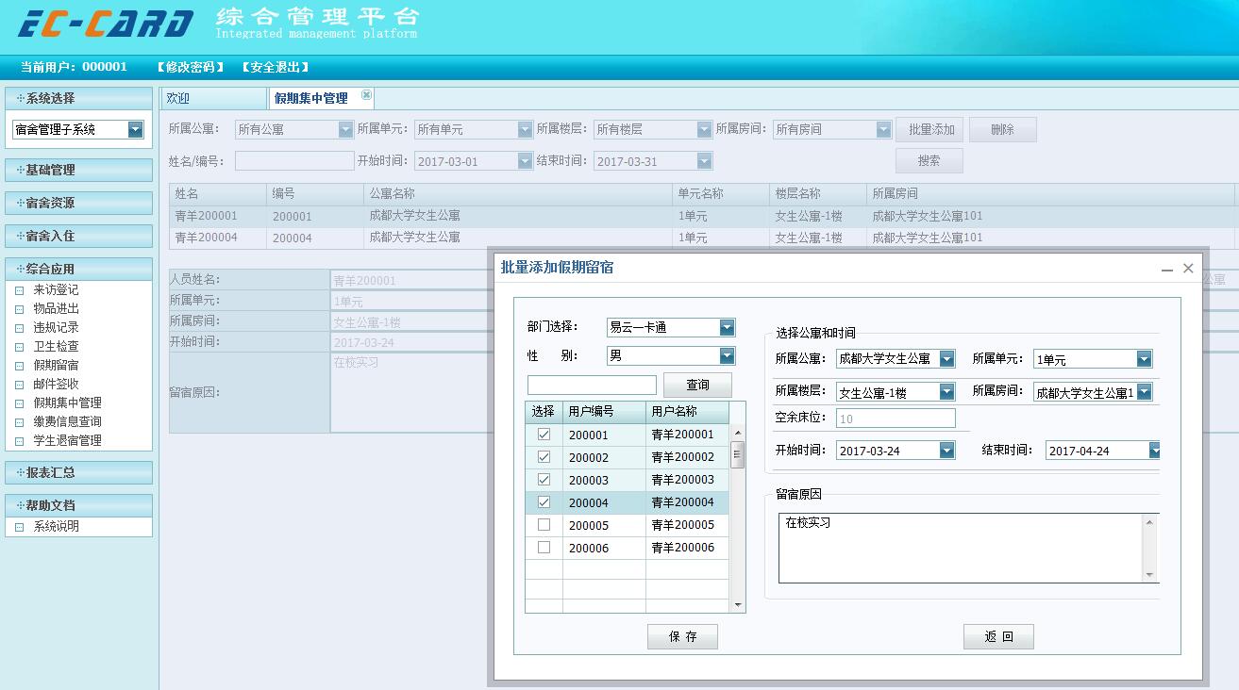The width and height of the screenshot is (1239, 690).
Task: Click the dialog user search input field
Action: coord(592,385)
